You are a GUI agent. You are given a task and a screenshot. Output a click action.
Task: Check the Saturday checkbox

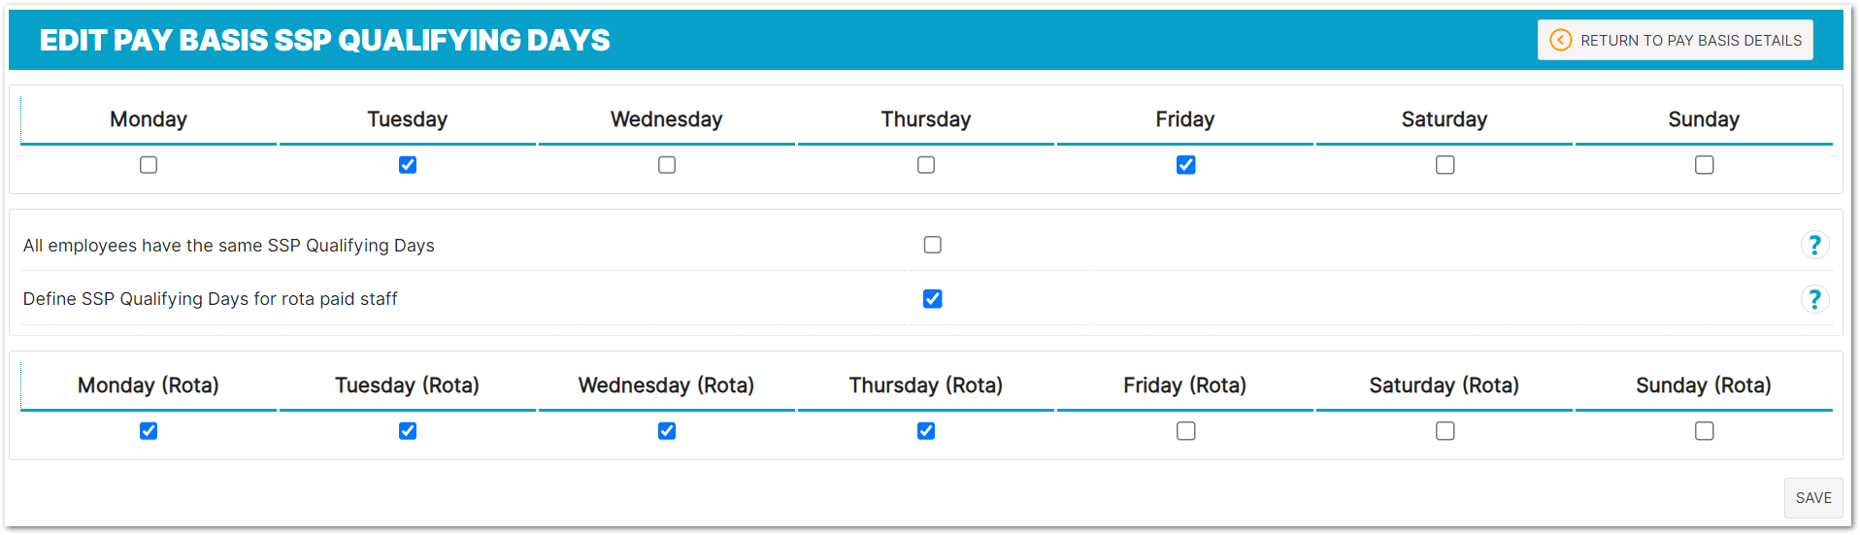click(1445, 165)
